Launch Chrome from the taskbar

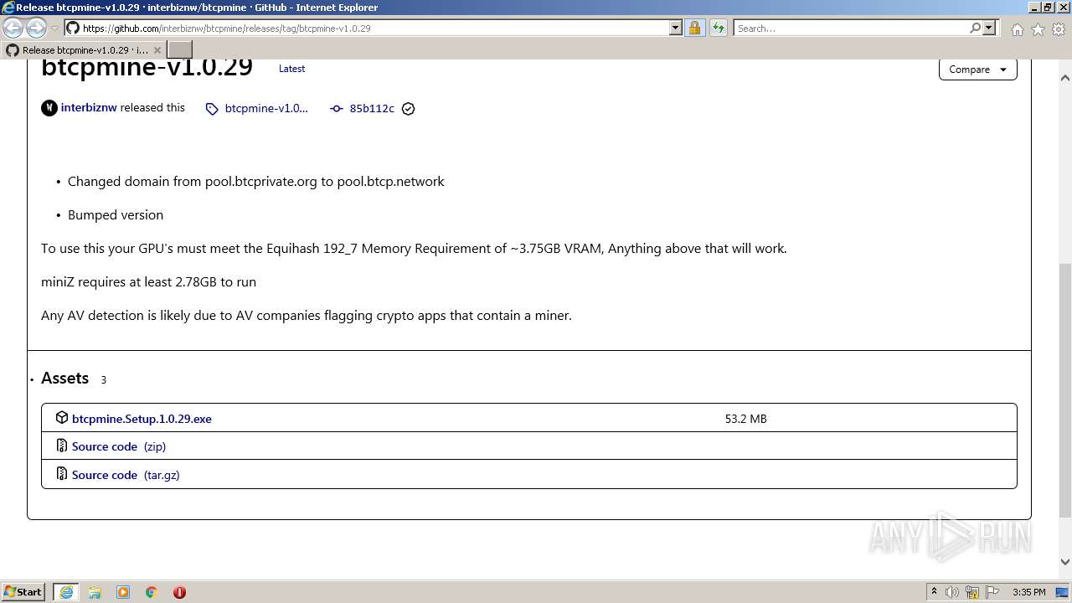click(152, 592)
